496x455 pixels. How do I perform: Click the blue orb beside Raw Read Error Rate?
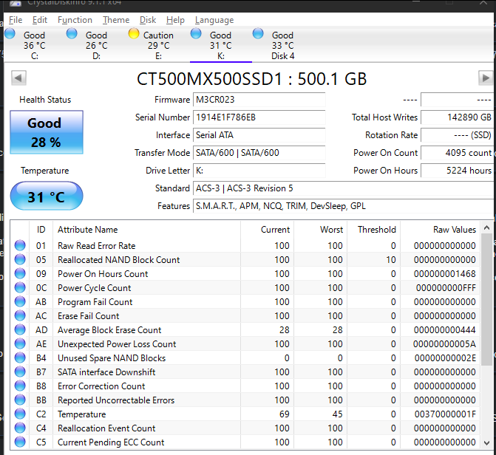(20, 246)
